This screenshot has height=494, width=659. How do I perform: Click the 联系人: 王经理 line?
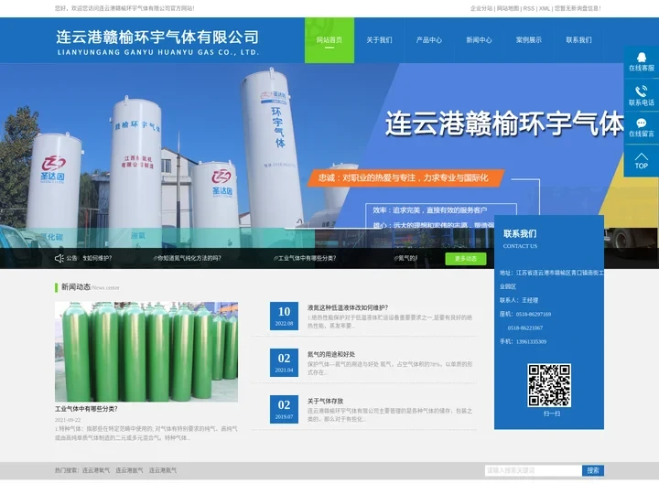(x=519, y=300)
